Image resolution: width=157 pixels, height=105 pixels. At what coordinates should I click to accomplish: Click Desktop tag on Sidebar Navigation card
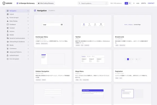pos(38,80)
